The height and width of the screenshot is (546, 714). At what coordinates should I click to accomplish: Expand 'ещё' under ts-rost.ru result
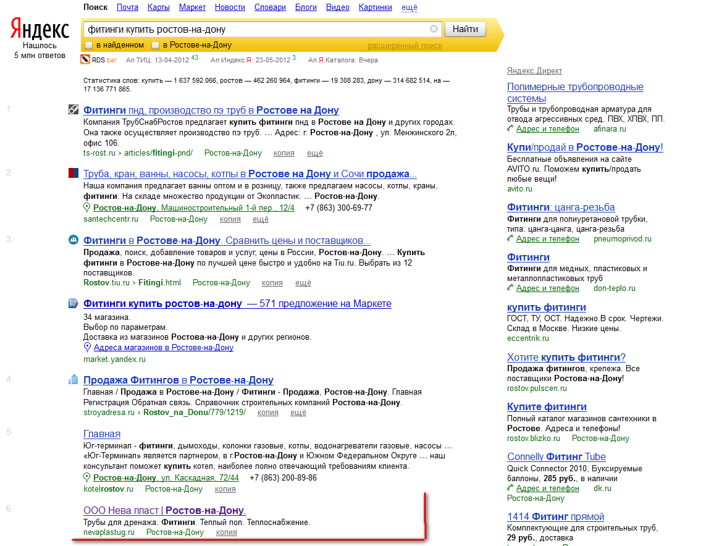tap(314, 153)
